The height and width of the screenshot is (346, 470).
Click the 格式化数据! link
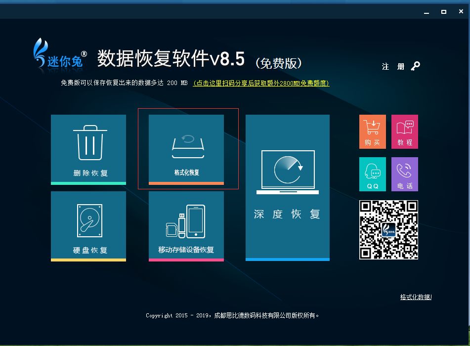click(416, 297)
